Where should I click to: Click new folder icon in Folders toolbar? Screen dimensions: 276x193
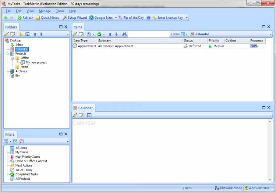pos(21,34)
